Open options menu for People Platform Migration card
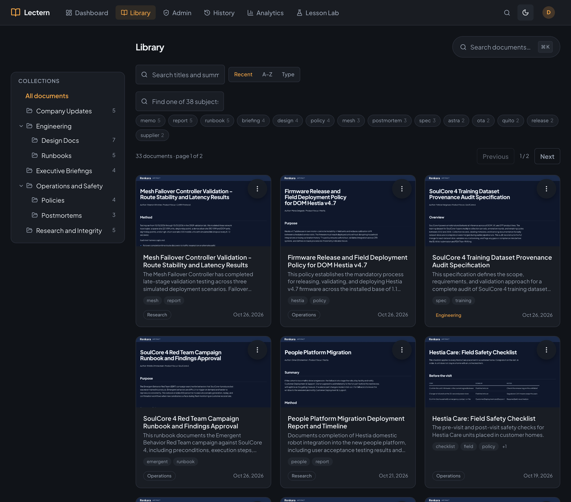 click(402, 350)
